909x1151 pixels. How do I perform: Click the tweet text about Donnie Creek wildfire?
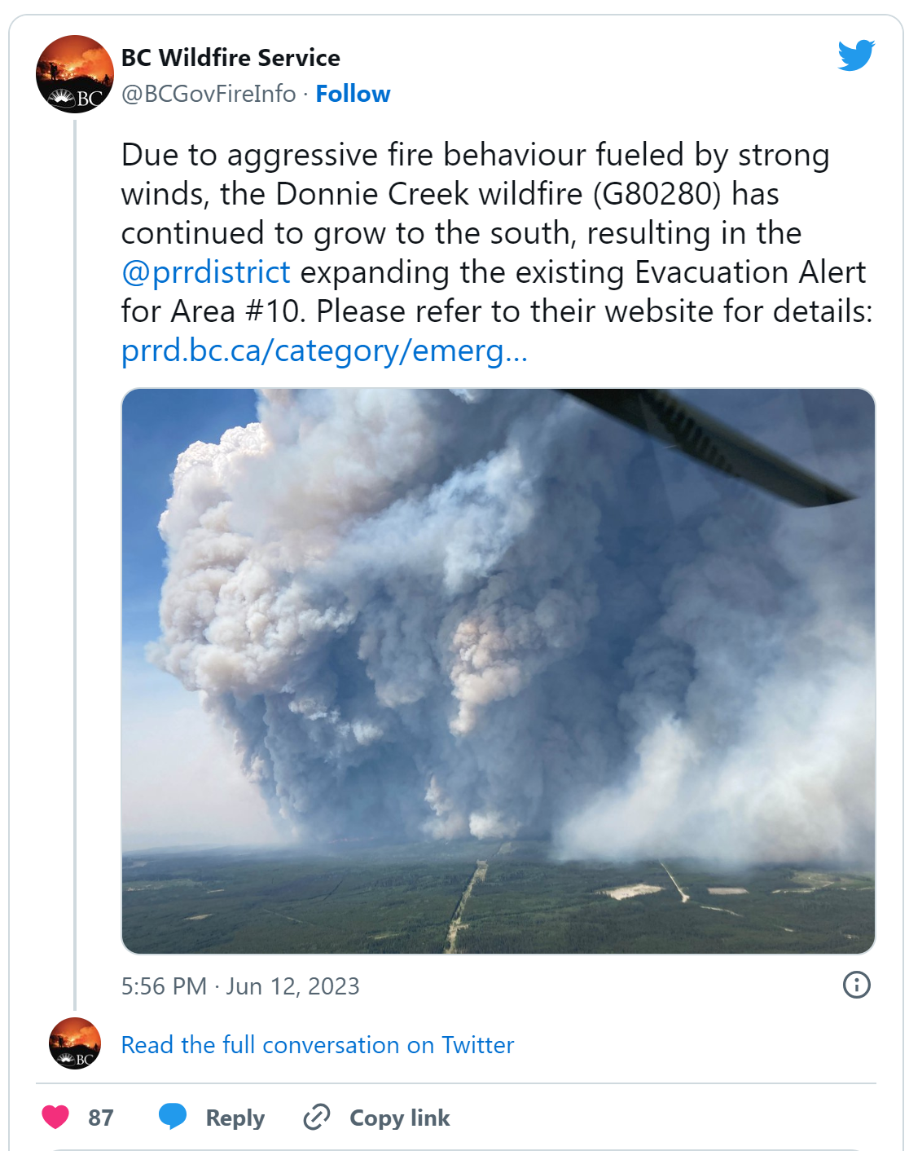(x=497, y=252)
